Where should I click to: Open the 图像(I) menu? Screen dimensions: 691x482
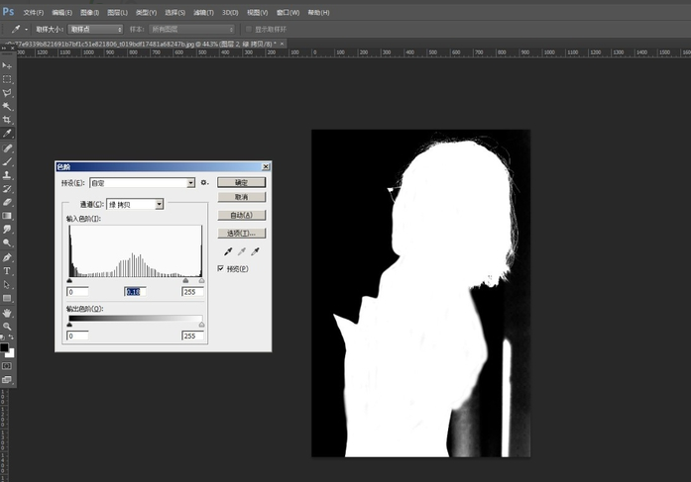click(x=89, y=13)
